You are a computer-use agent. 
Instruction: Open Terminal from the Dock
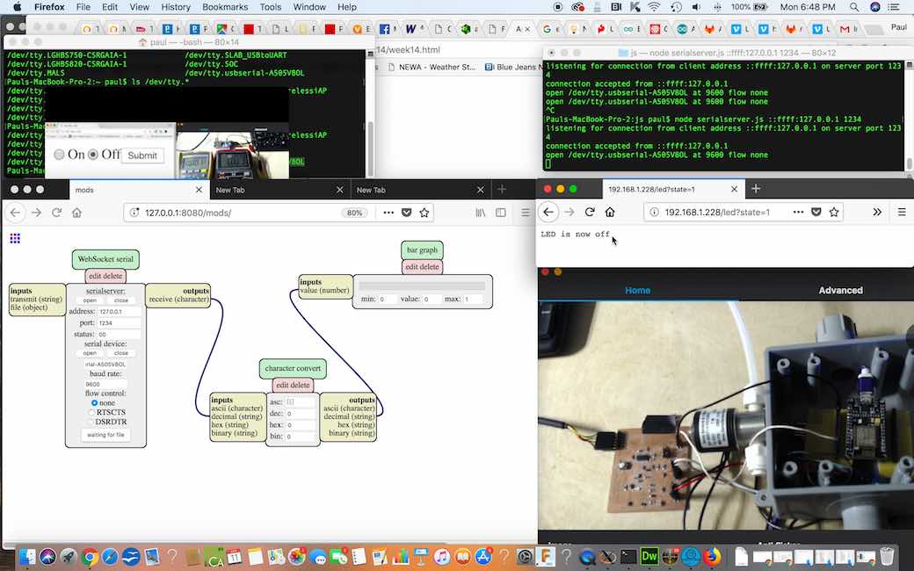(x=628, y=557)
